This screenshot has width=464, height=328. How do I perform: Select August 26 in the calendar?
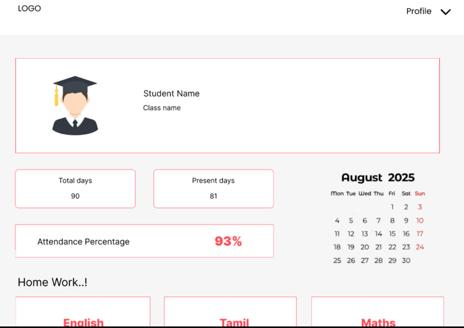(x=351, y=261)
